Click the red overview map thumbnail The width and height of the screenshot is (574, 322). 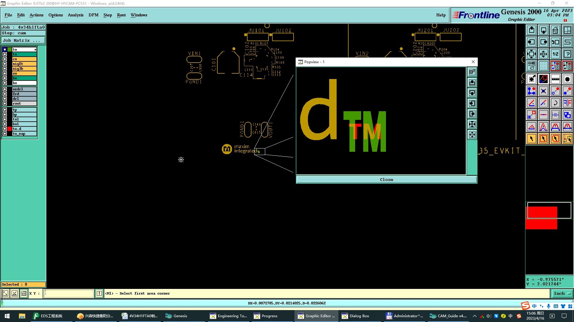click(541, 218)
